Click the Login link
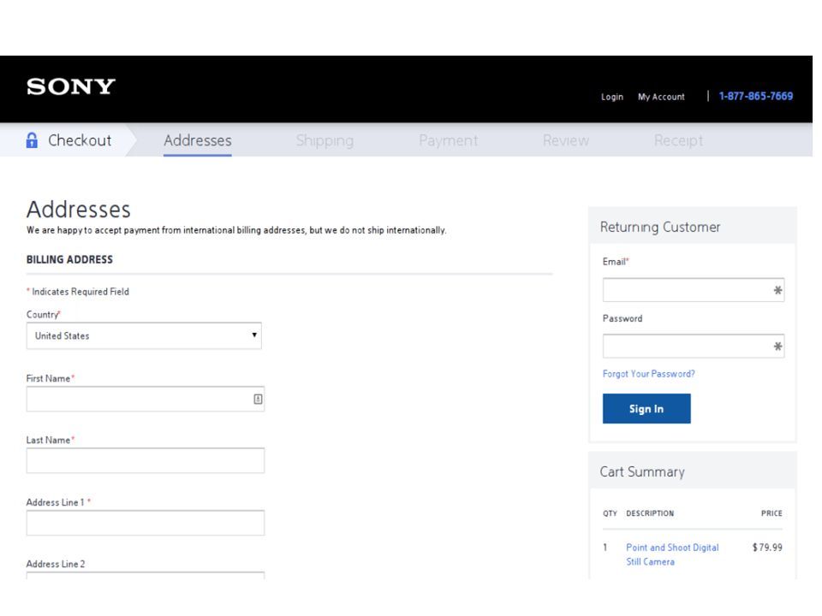Screen dimensions: 822x616 tap(611, 97)
